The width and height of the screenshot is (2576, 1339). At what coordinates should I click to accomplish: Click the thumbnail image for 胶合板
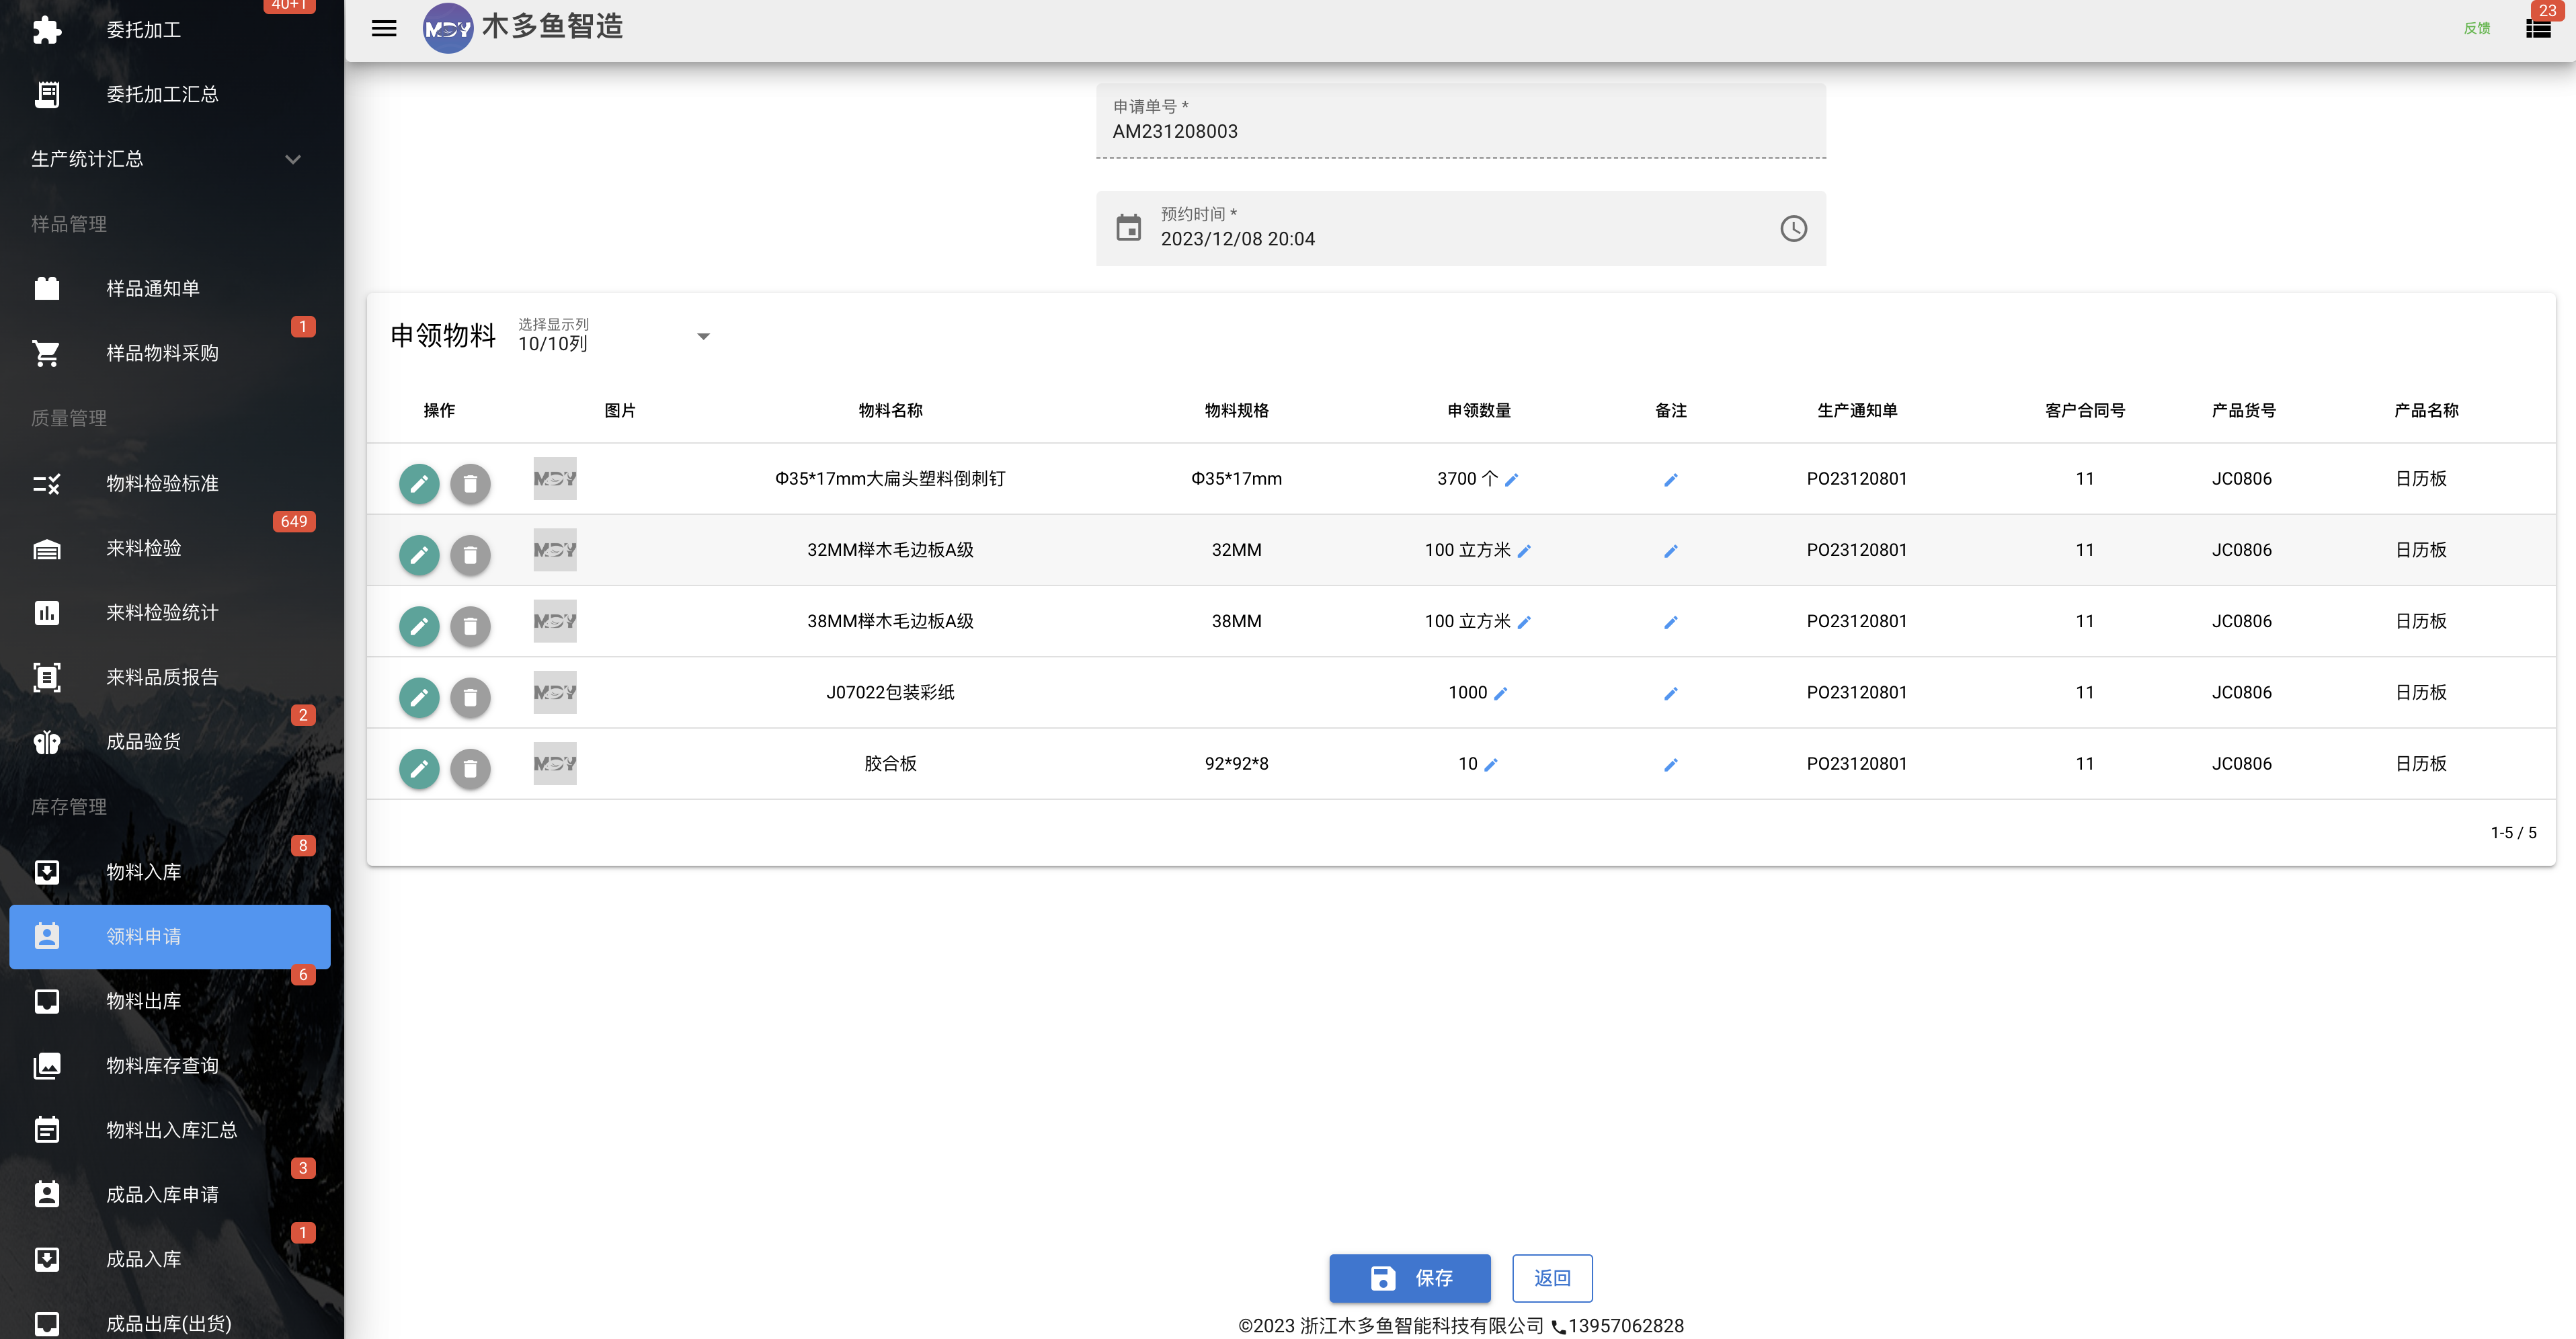(x=555, y=763)
